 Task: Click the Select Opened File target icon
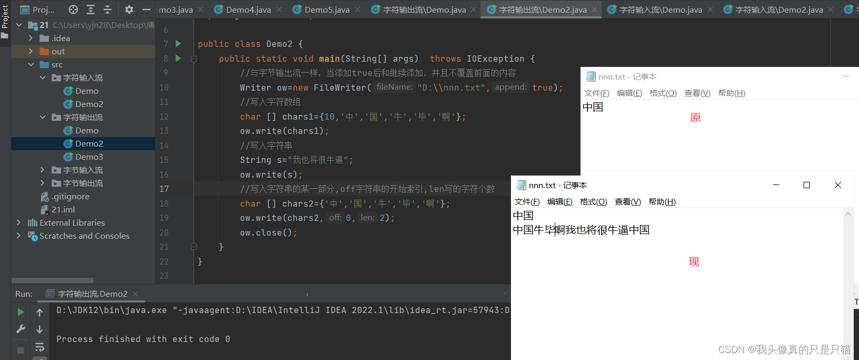pyautogui.click(x=73, y=9)
